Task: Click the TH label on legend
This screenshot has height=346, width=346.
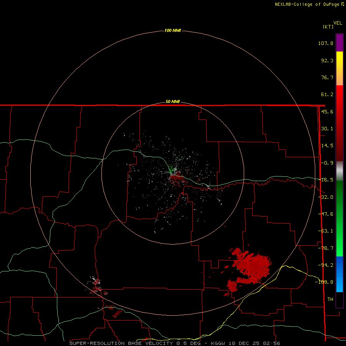Action: [330, 299]
